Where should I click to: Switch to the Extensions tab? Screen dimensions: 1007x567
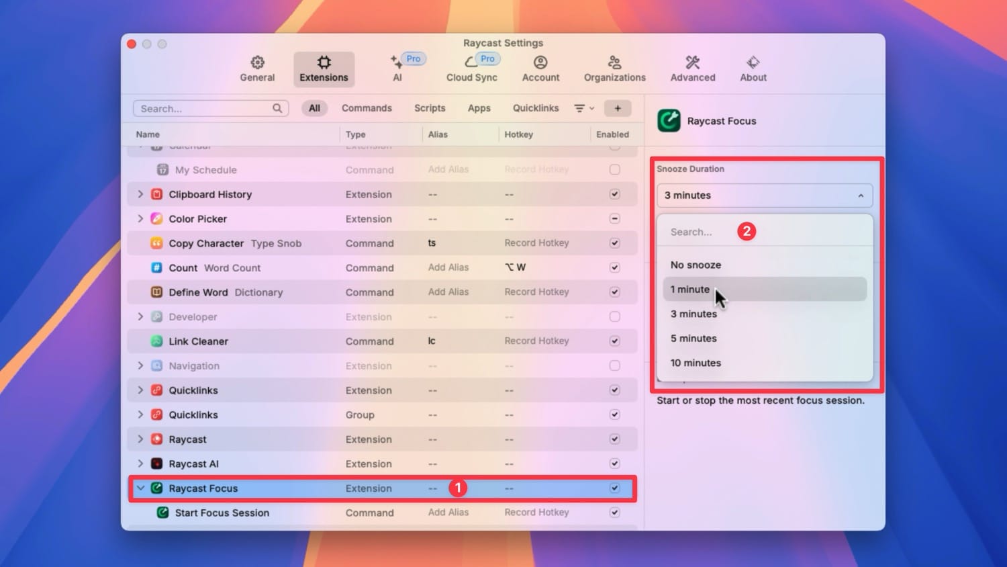pyautogui.click(x=324, y=69)
